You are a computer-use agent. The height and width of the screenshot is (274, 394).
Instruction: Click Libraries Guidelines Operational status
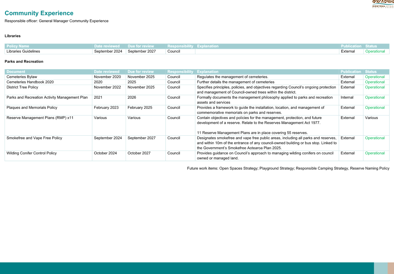point(375,51)
